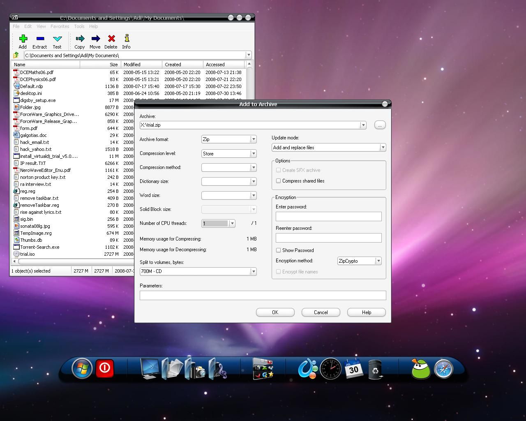Toggle the Show Password checkbox
This screenshot has height=421, width=526.
pyautogui.click(x=279, y=250)
